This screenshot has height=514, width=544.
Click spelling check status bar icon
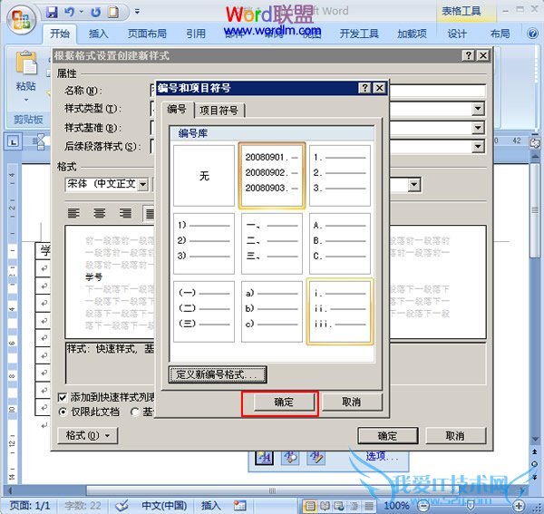tap(121, 506)
